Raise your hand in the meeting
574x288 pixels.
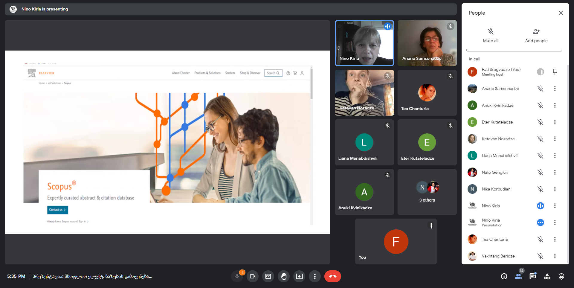coord(284,276)
